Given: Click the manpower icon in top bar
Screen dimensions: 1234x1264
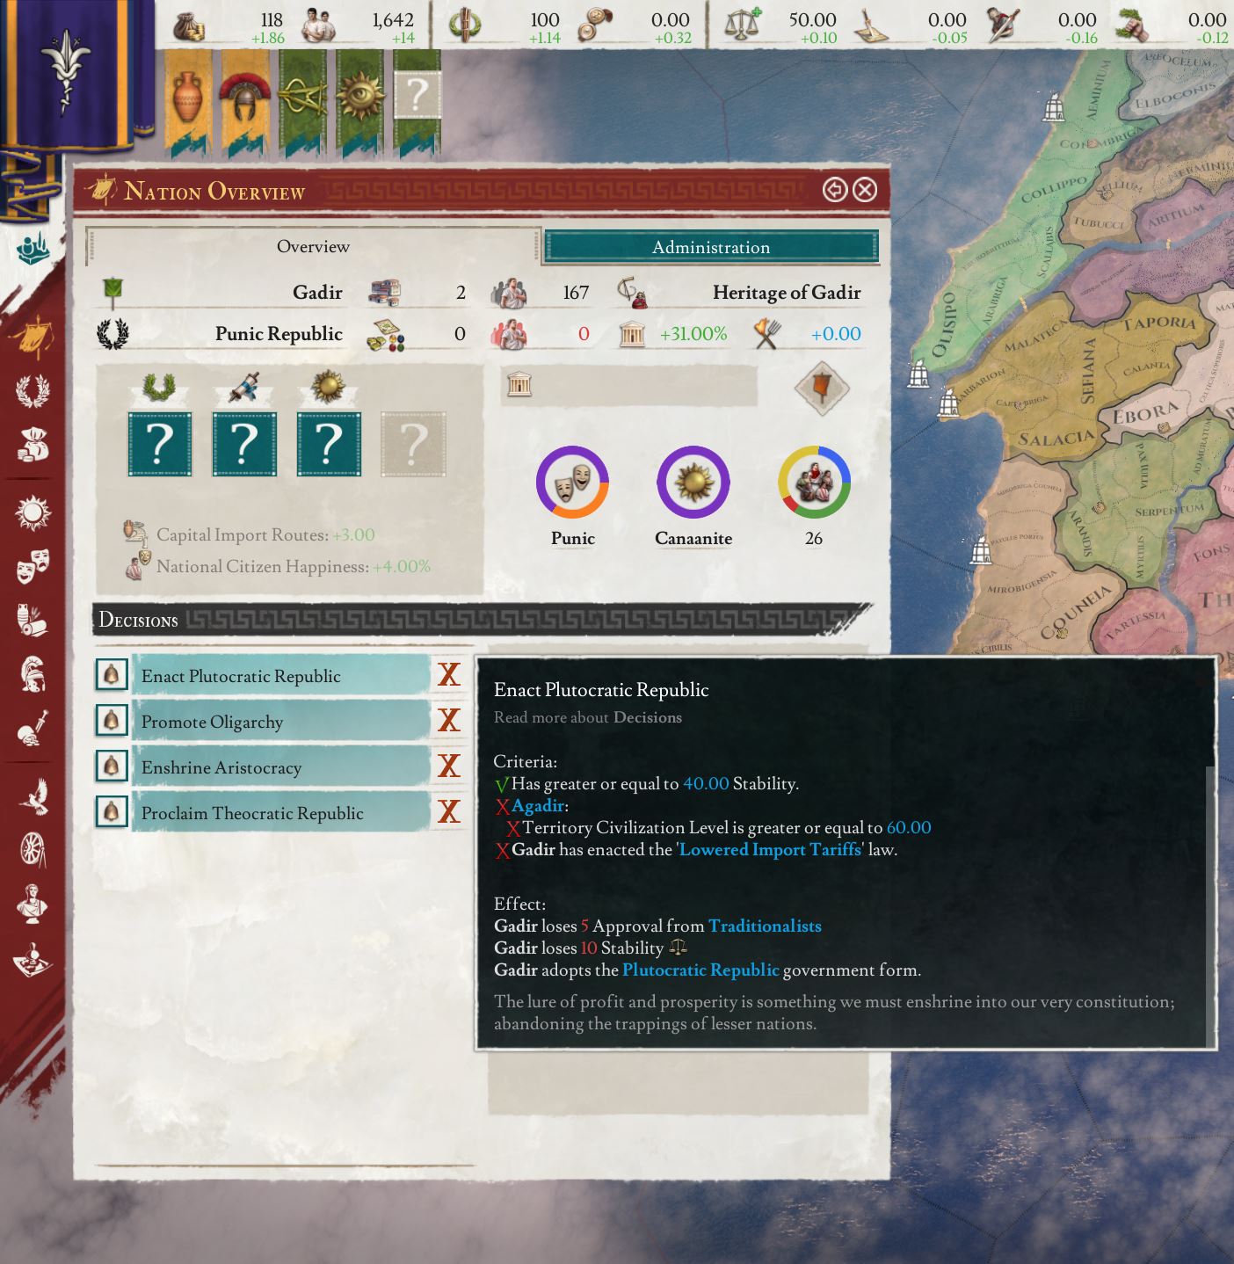Looking at the screenshot, I should [318, 25].
